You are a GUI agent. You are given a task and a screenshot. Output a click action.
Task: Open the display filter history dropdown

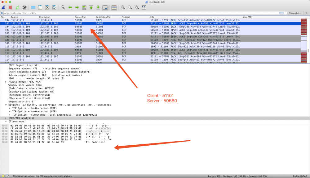[x=286, y=13]
